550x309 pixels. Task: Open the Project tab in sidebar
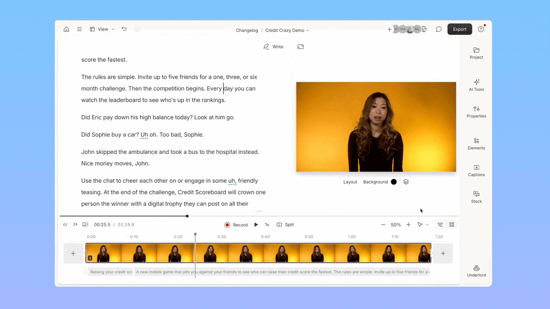tap(476, 52)
